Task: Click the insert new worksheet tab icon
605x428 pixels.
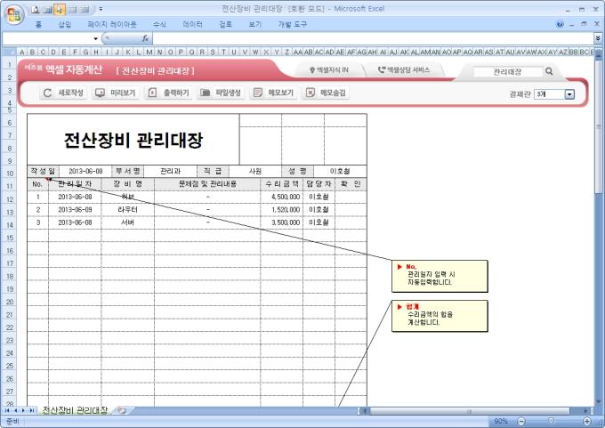Action: pyautogui.click(x=122, y=410)
